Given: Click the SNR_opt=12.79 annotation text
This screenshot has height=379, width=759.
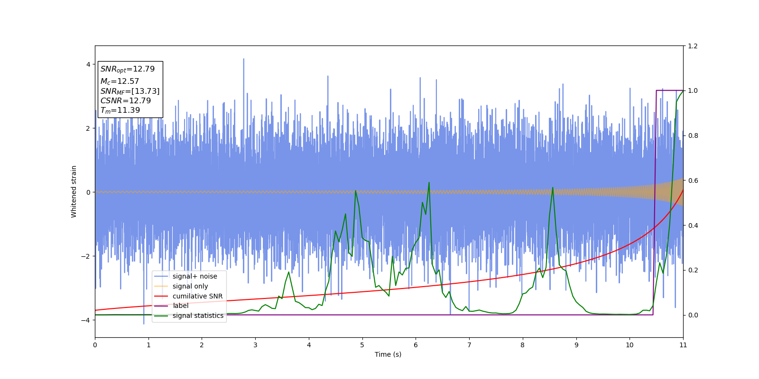Looking at the screenshot, I should pyautogui.click(x=127, y=69).
